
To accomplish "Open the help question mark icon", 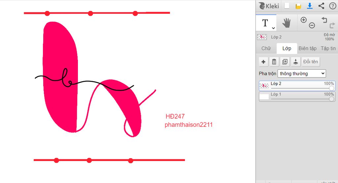I will tap(333, 6).
